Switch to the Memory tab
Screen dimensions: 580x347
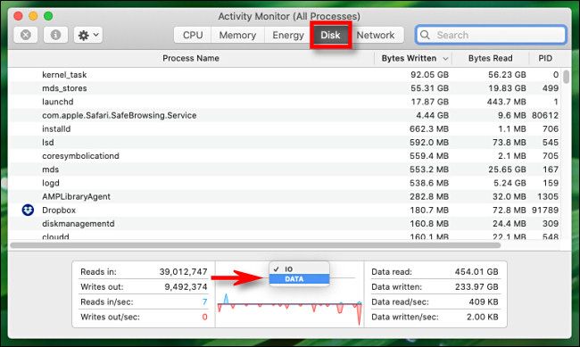click(x=237, y=35)
